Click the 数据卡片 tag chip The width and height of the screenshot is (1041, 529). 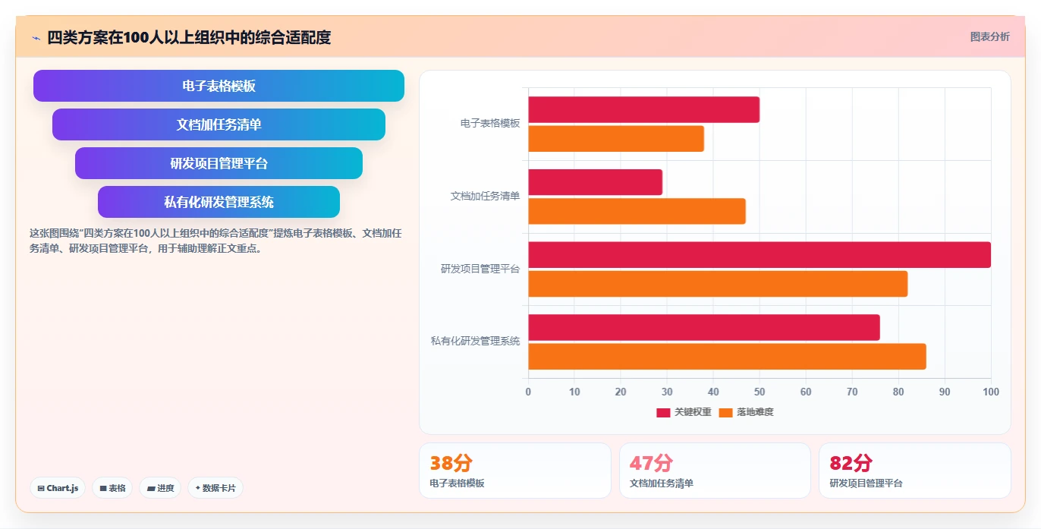point(215,488)
